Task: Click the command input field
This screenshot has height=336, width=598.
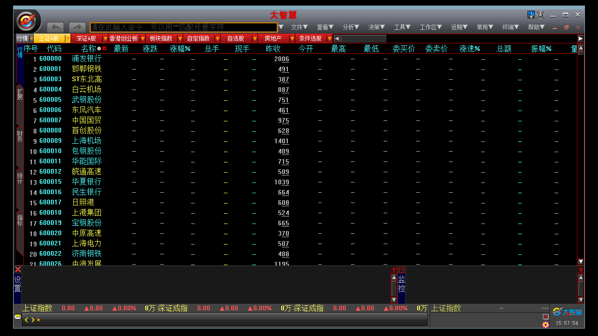Action: coord(184,27)
